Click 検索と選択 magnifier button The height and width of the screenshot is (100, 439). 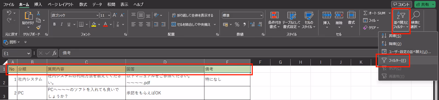(415, 20)
